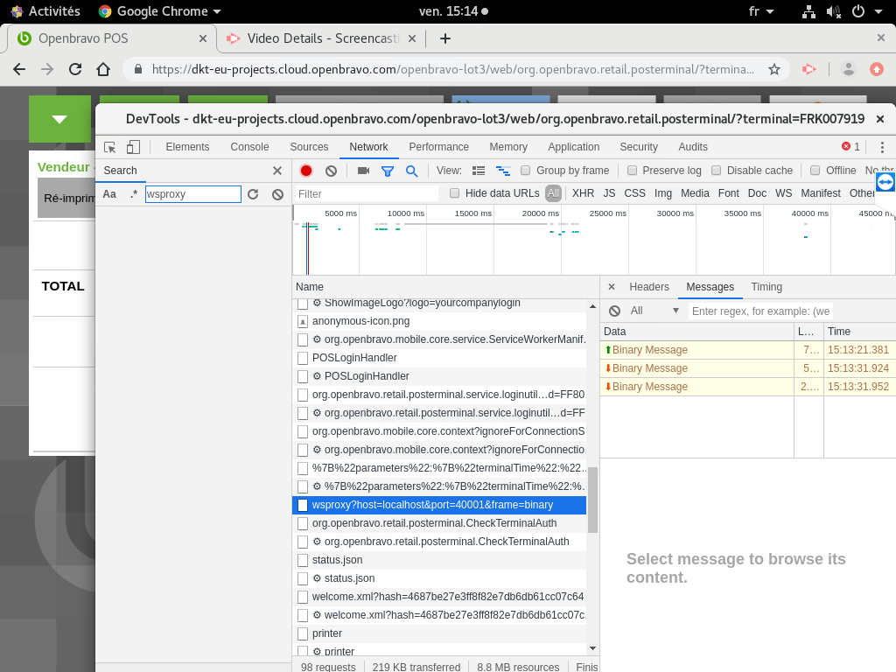Select the POSLoginHandler request row
The width and height of the screenshot is (896, 672).
[x=354, y=358]
